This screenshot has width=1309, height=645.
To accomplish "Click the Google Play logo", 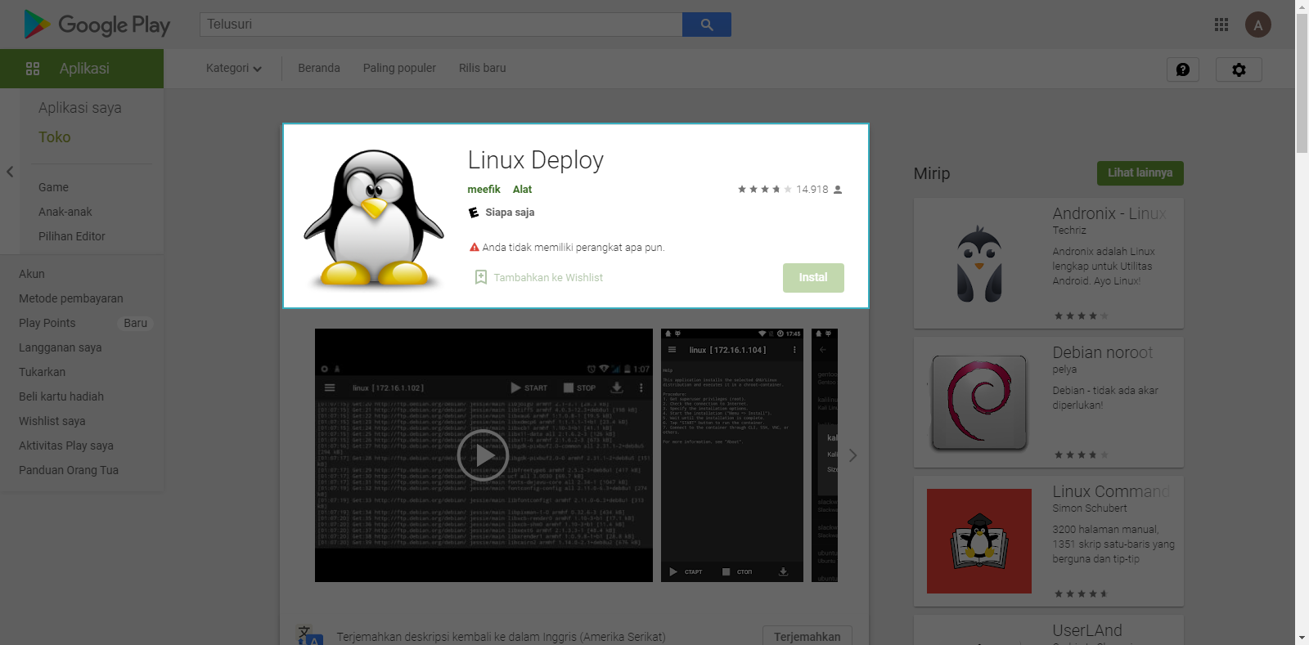I will pyautogui.click(x=97, y=25).
